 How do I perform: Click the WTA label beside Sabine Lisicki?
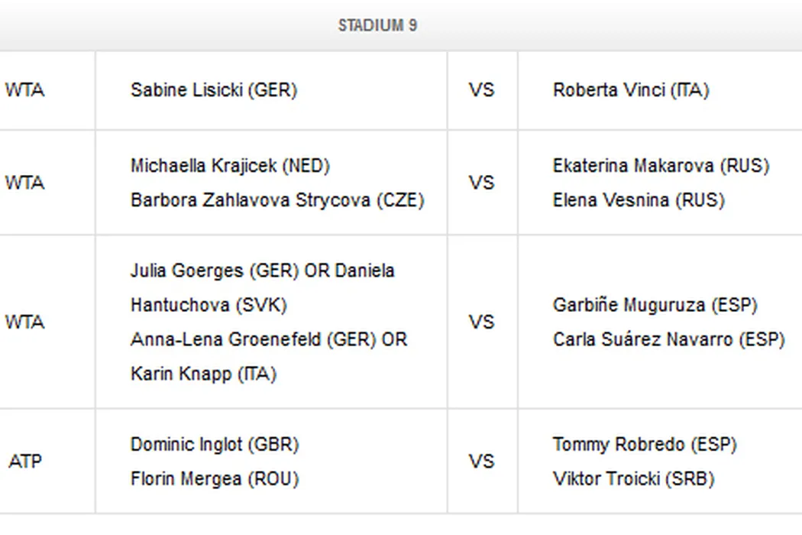click(x=24, y=90)
